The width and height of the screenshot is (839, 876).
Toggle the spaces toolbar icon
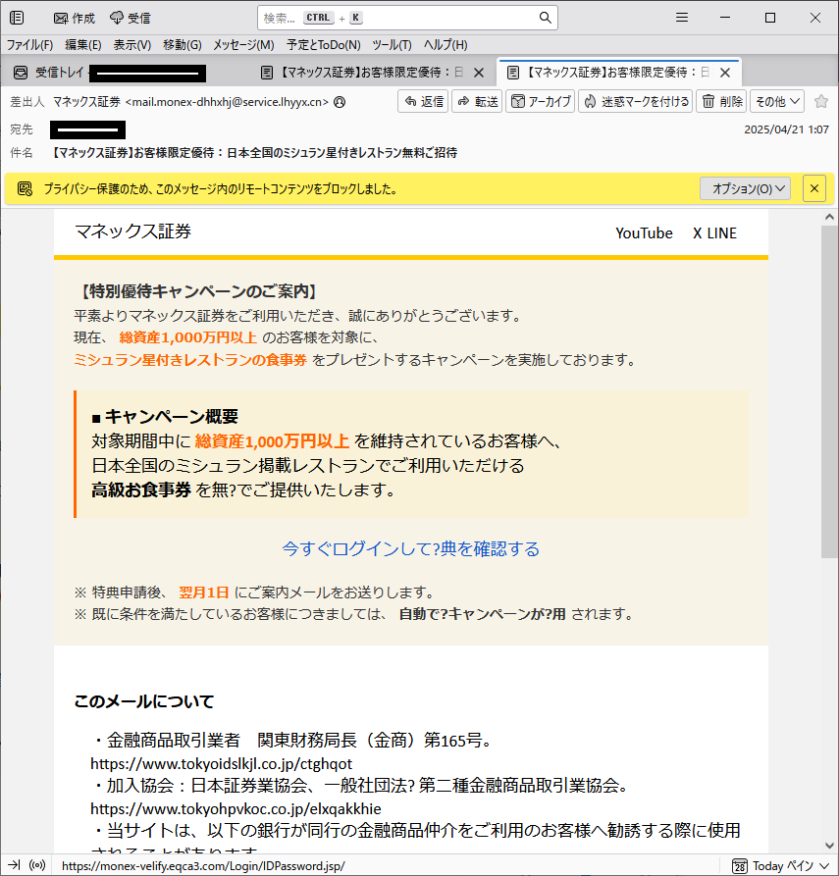(17, 18)
